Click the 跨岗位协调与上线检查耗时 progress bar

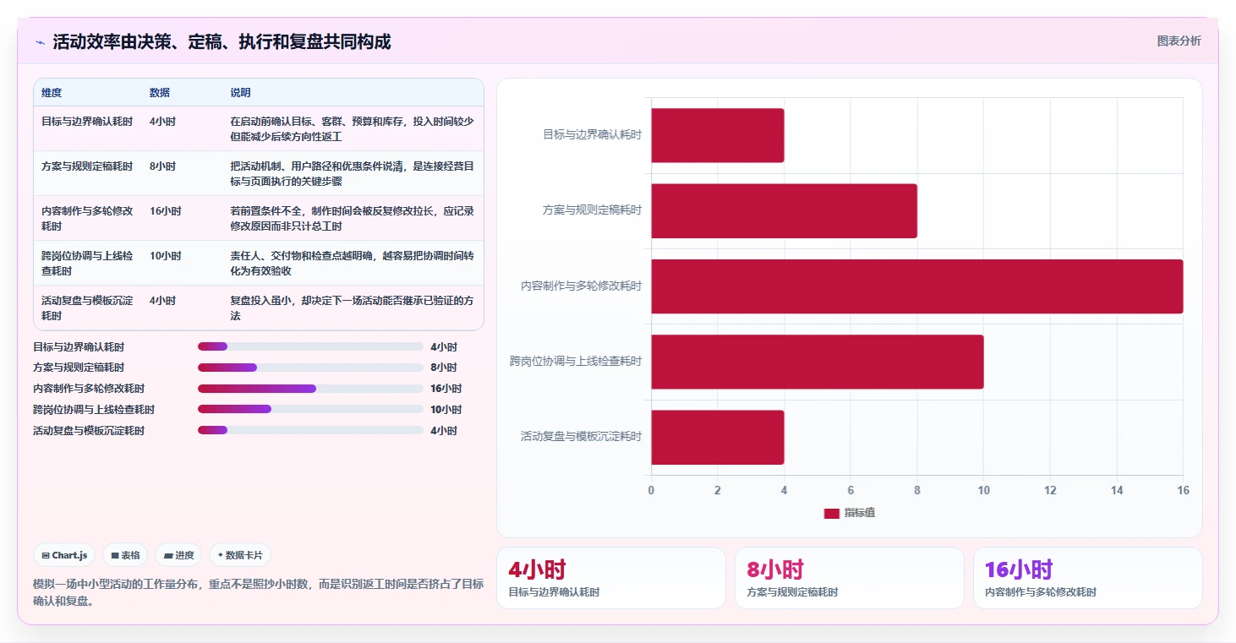(310, 409)
